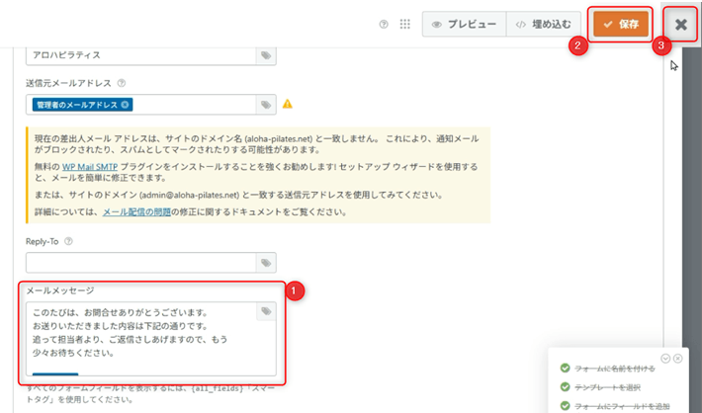Screen dimensions: 702x413
Task: Click smart tag icon in メールメッセージ box
Action: tap(266, 311)
